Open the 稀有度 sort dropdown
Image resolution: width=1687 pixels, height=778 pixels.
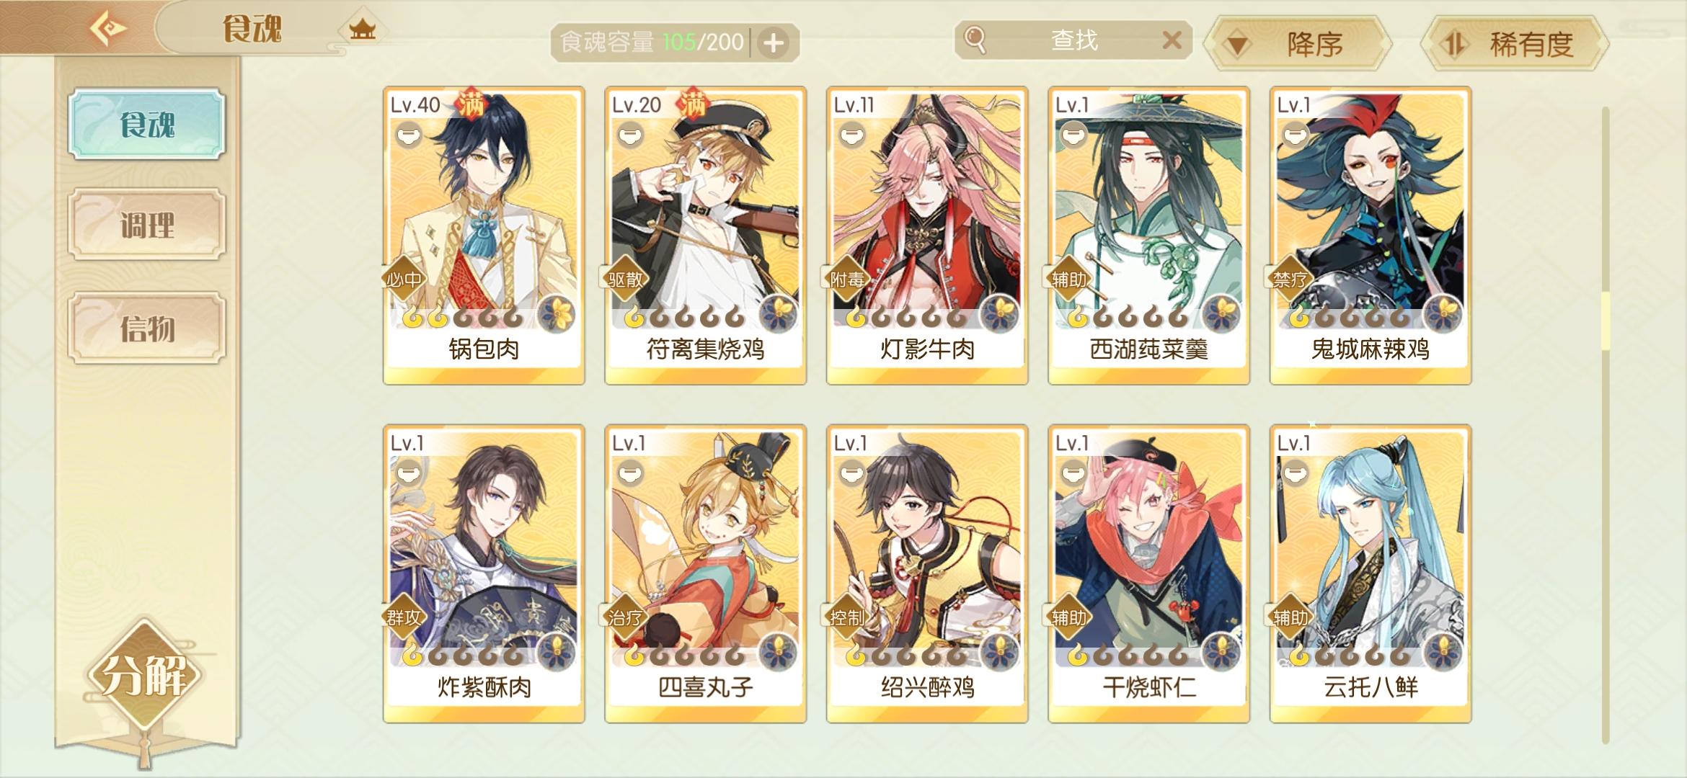tap(1515, 44)
